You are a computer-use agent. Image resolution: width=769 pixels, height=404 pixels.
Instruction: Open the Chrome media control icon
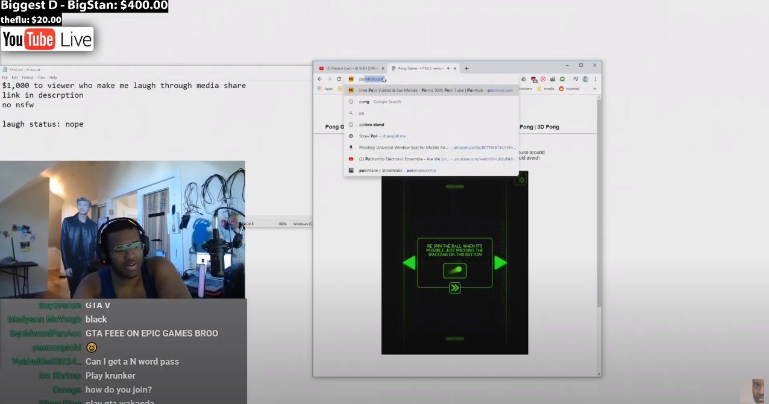pos(576,79)
